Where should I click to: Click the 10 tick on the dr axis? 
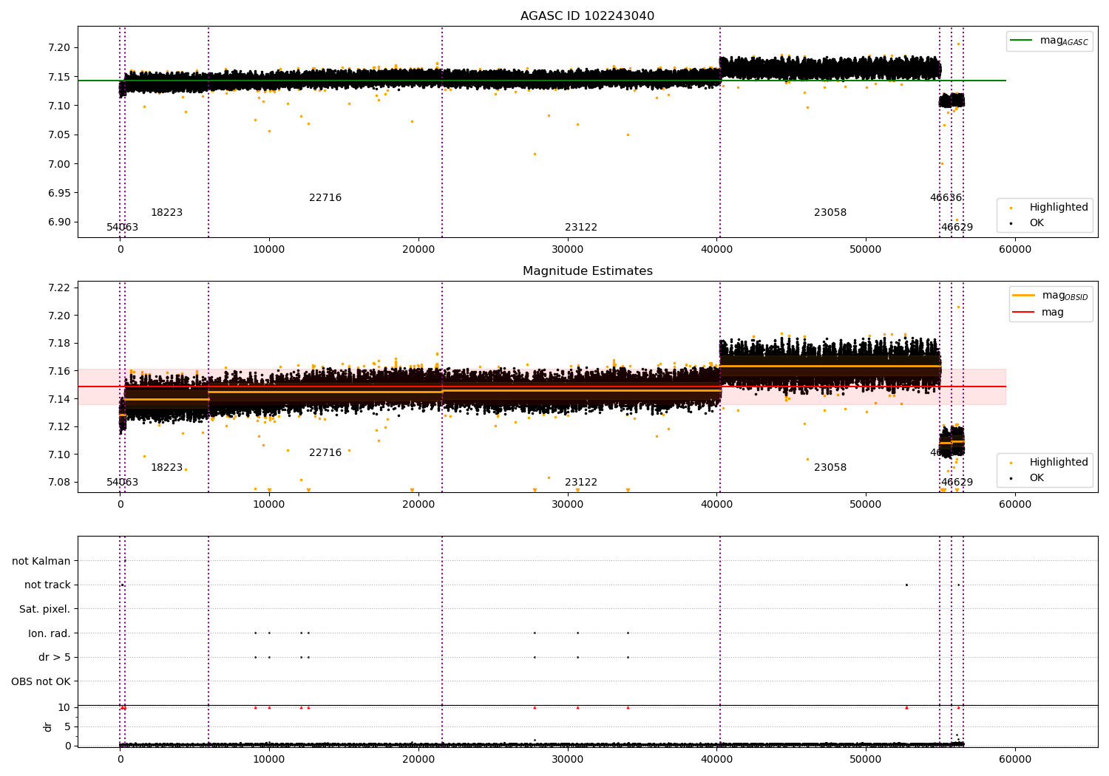(64, 708)
